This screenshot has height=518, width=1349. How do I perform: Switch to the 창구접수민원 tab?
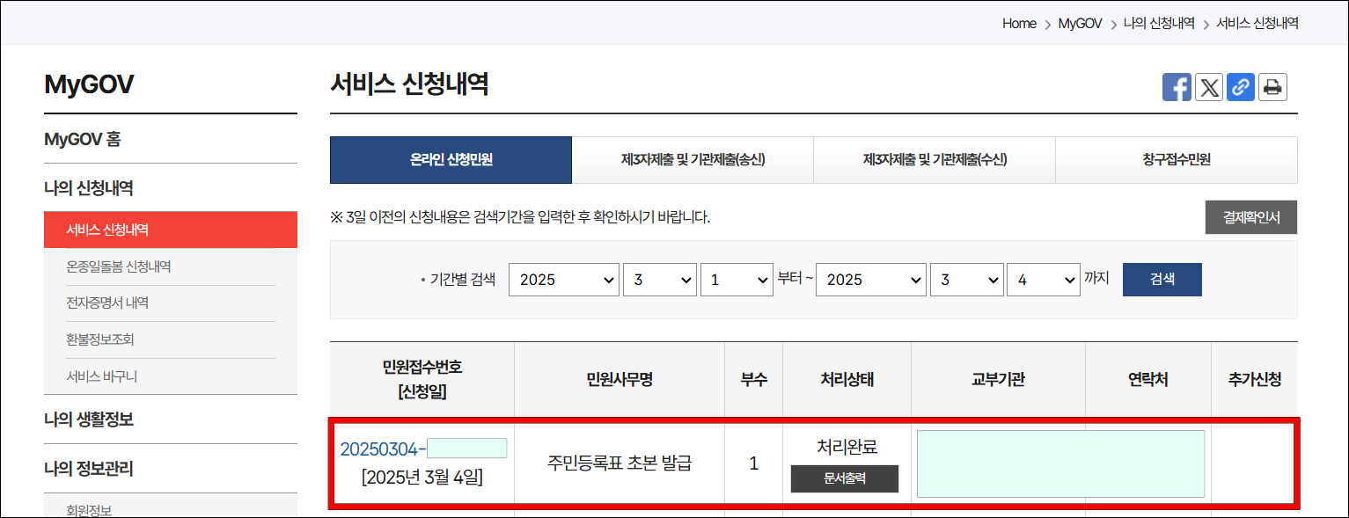[x=1176, y=159]
